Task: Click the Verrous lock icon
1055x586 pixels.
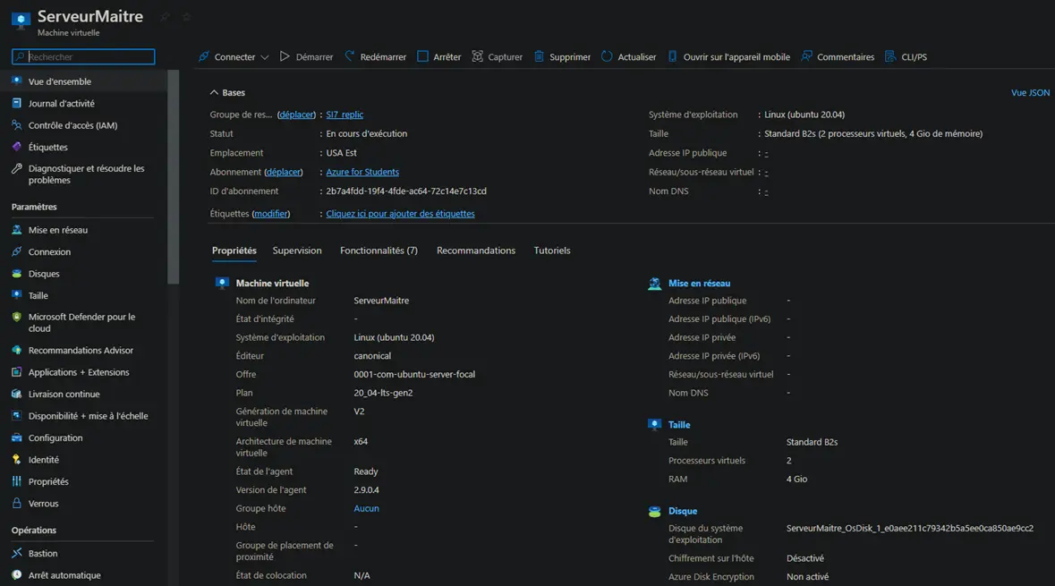Action: pos(17,504)
